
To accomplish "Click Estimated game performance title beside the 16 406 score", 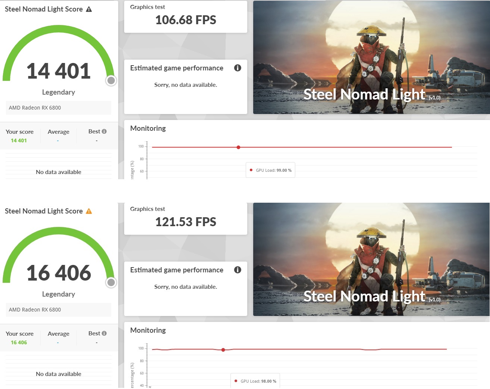I will coord(177,270).
